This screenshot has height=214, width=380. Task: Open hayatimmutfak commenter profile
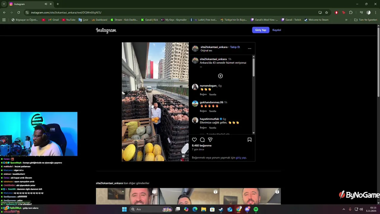209,119
